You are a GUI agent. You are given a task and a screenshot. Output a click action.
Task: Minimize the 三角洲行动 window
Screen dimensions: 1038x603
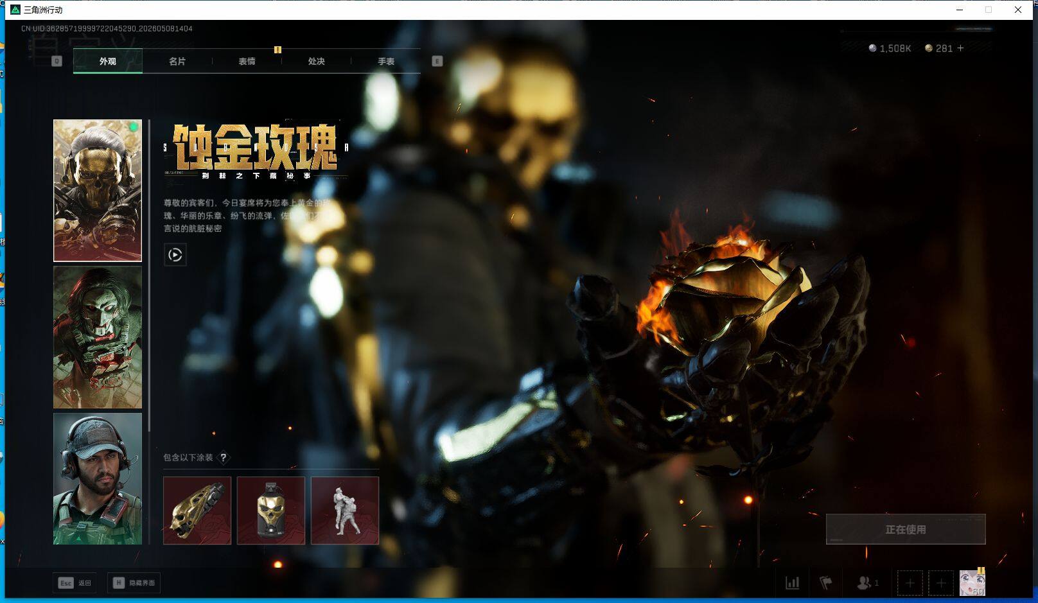click(959, 10)
